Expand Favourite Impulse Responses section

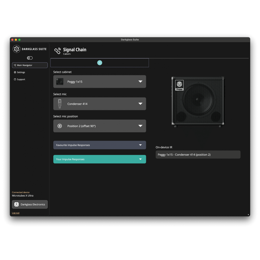tap(99, 145)
